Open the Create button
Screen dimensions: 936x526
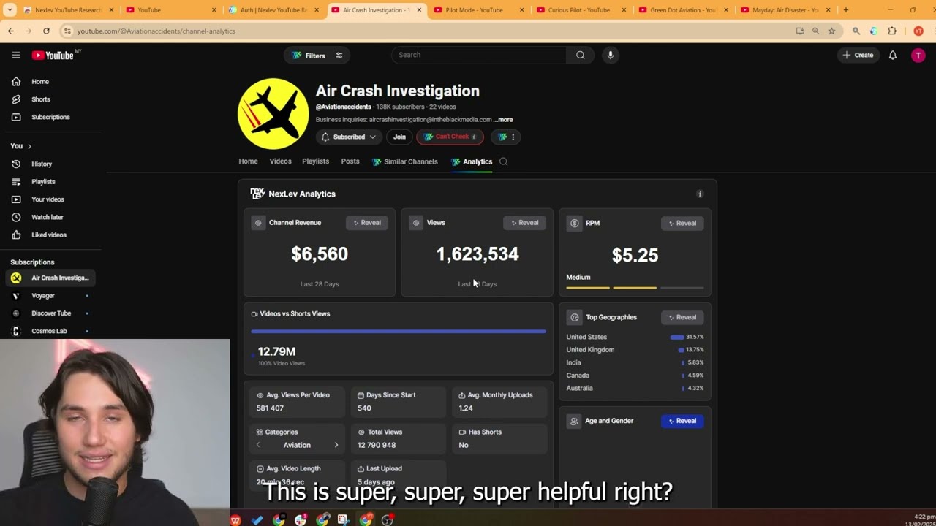[x=858, y=55]
